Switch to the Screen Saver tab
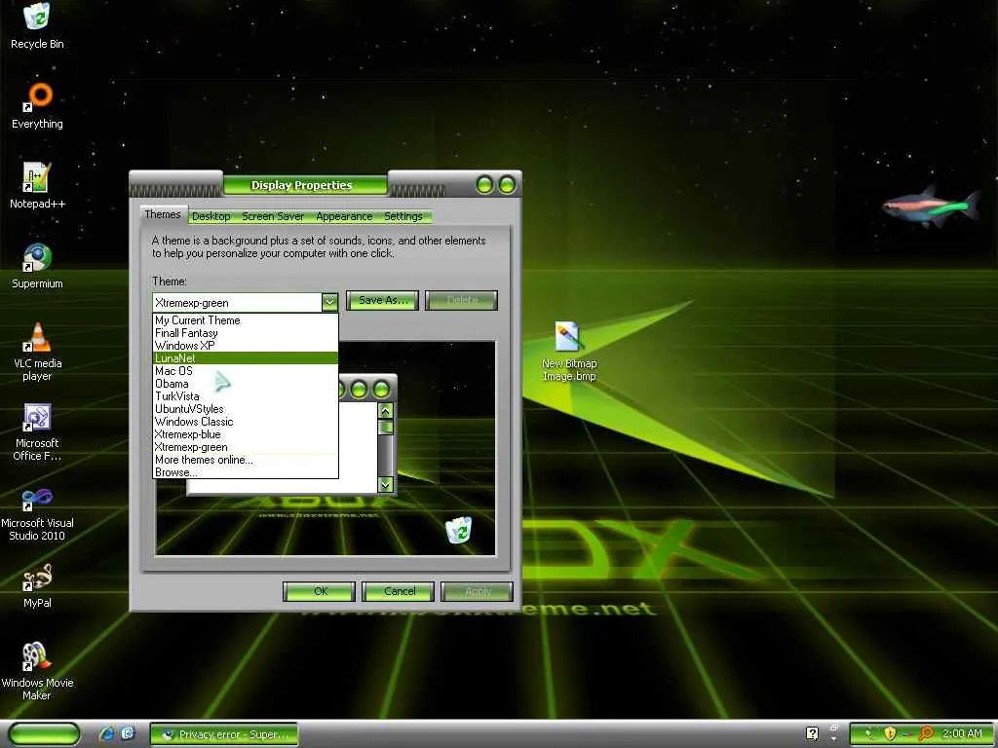The height and width of the screenshot is (748, 998). click(x=273, y=216)
